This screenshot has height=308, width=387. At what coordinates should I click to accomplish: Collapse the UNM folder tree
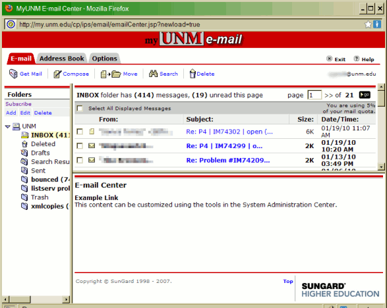pyautogui.click(x=8, y=126)
